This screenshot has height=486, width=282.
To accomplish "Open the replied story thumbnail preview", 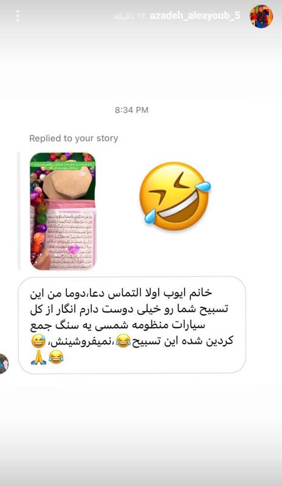I will pos(63,211).
